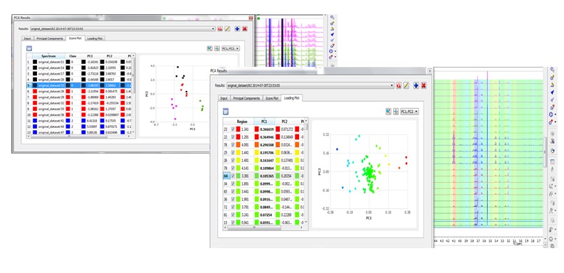Click the red X delete-result icon in the Loading Plot window
Viewport: 564px width, 273px height.
click(x=424, y=85)
